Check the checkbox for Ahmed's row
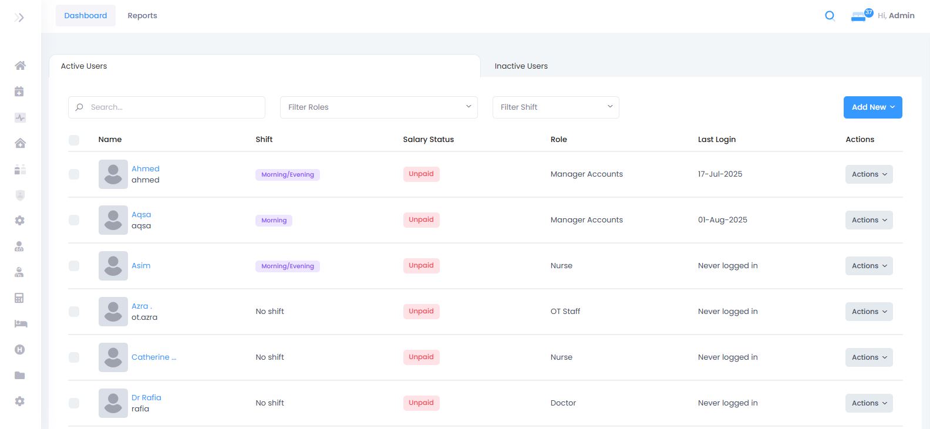The width and height of the screenshot is (930, 429). pos(74,174)
